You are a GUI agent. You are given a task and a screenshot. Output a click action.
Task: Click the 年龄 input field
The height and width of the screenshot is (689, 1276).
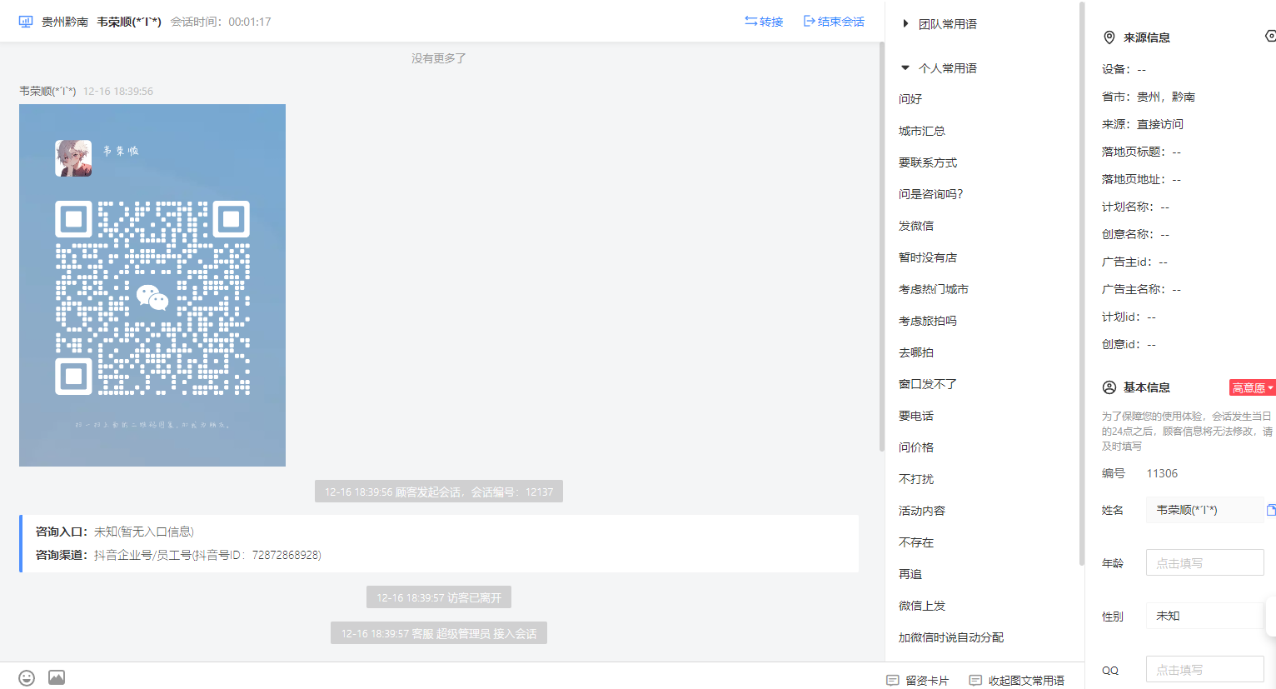tap(1205, 563)
